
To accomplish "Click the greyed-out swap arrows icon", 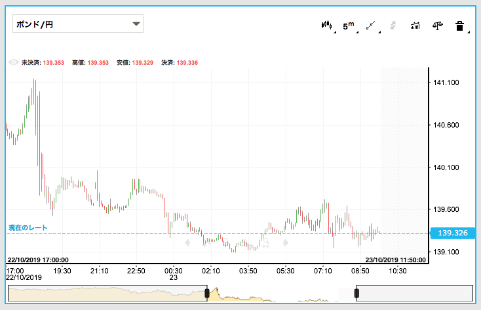I will [393, 26].
